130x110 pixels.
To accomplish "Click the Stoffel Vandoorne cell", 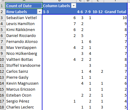I will [x=24, y=65].
